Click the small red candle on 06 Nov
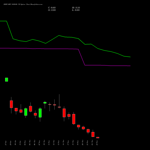 tap(35, 114)
